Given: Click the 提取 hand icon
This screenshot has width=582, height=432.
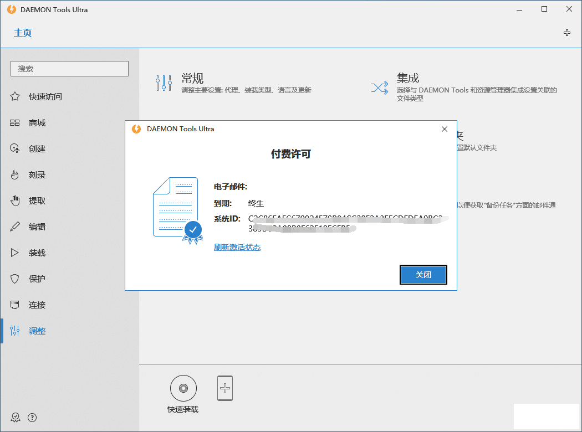Looking at the screenshot, I should pyautogui.click(x=15, y=200).
